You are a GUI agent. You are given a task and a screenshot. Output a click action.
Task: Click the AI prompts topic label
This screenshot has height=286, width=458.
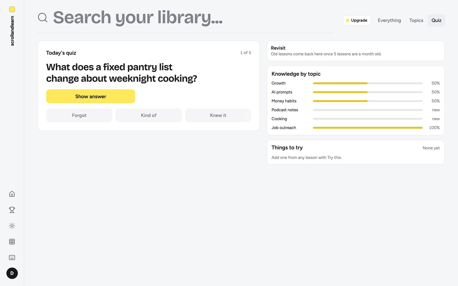pos(282,92)
